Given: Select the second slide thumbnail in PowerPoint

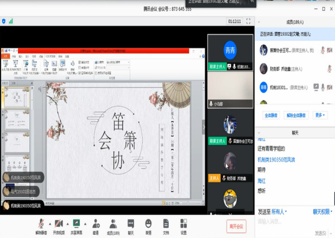Looking at the screenshot, I should click(17, 120).
